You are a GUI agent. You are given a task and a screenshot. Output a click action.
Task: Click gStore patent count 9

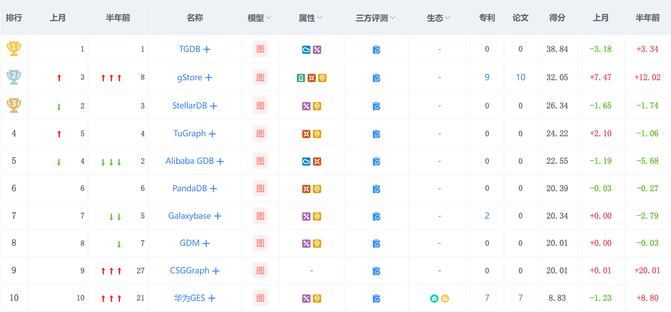pyautogui.click(x=487, y=77)
